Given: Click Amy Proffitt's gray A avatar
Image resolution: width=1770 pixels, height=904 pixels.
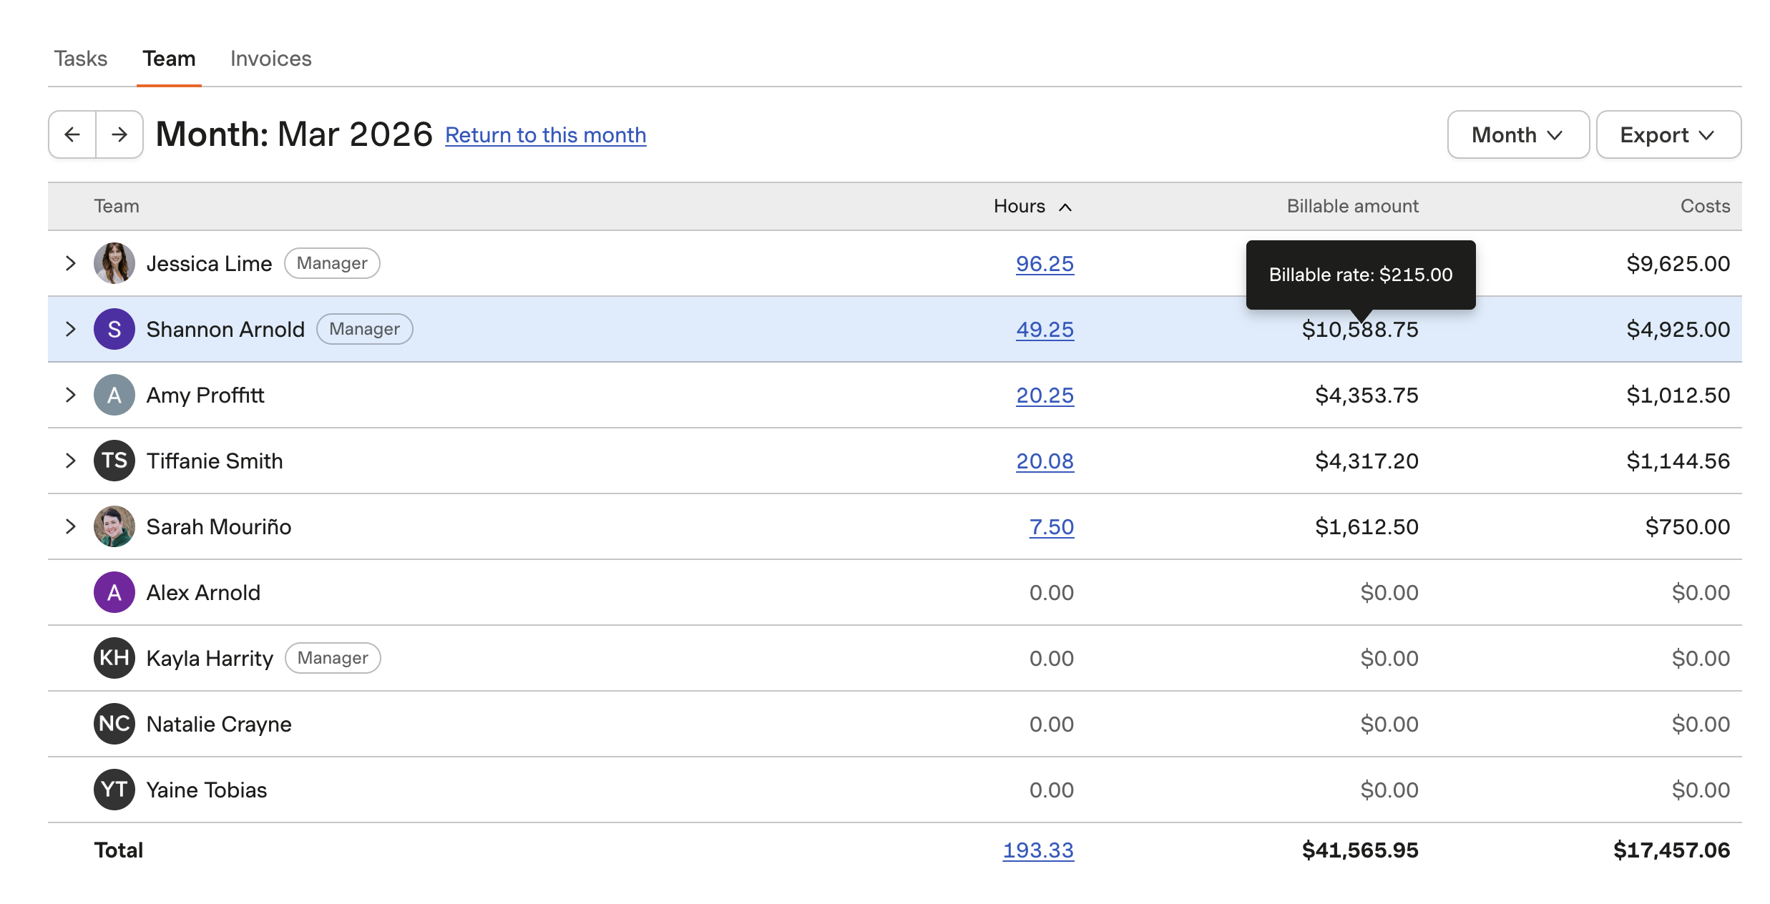Looking at the screenshot, I should pos(114,395).
